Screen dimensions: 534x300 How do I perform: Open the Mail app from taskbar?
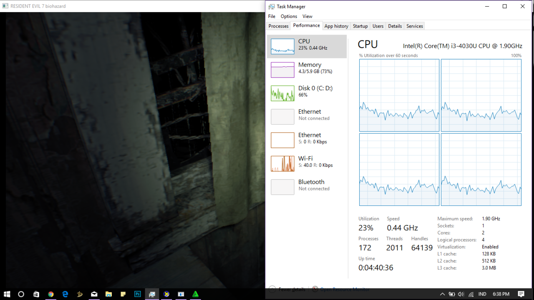(94, 294)
